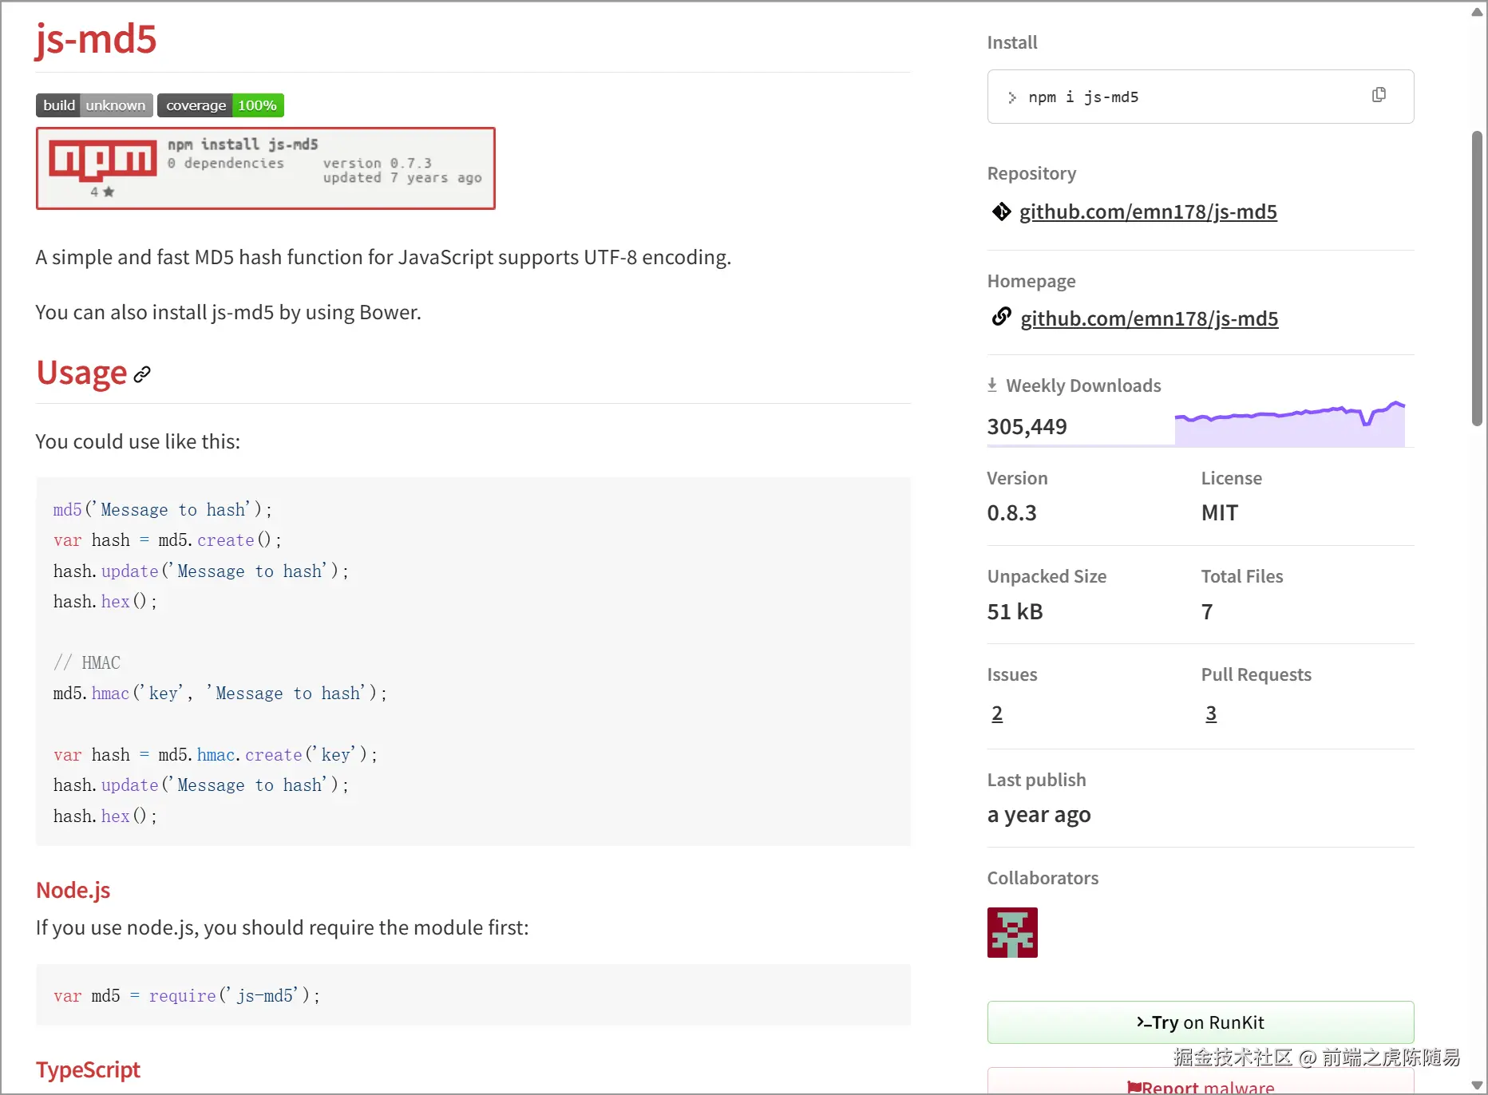Click the GitHub icon beside the Repository link

click(1001, 211)
